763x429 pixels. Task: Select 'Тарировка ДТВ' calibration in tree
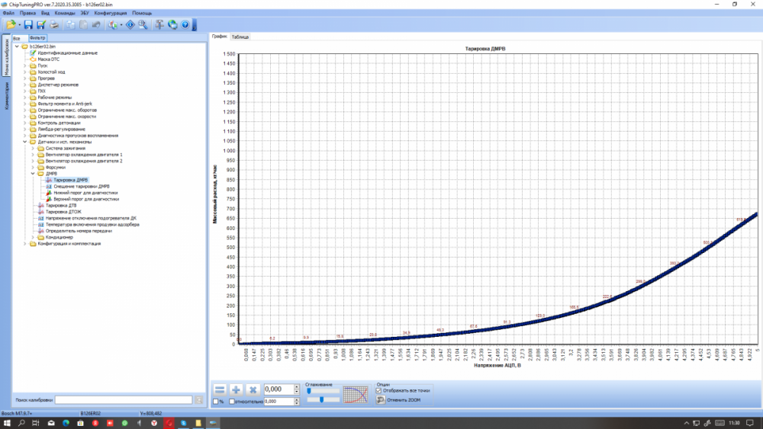pyautogui.click(x=61, y=206)
